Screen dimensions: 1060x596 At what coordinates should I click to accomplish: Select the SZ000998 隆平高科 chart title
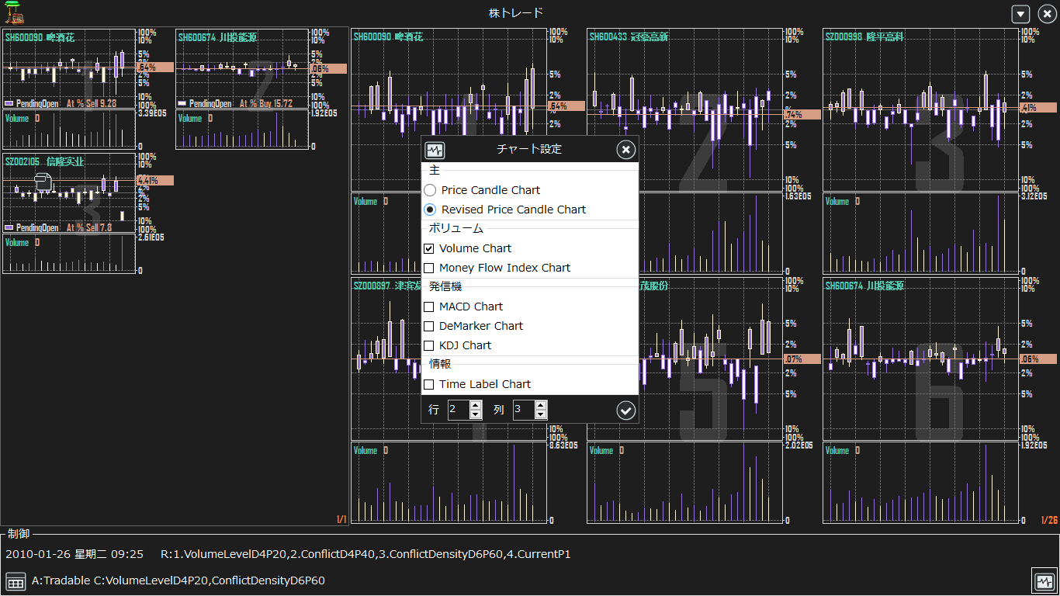[x=864, y=36]
